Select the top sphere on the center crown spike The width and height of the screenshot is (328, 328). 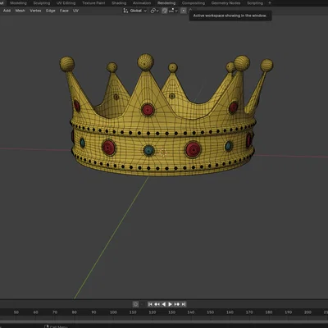tap(146, 62)
